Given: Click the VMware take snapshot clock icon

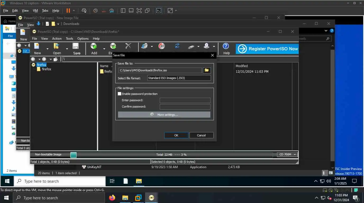Looking at the screenshot, I should (95, 11).
